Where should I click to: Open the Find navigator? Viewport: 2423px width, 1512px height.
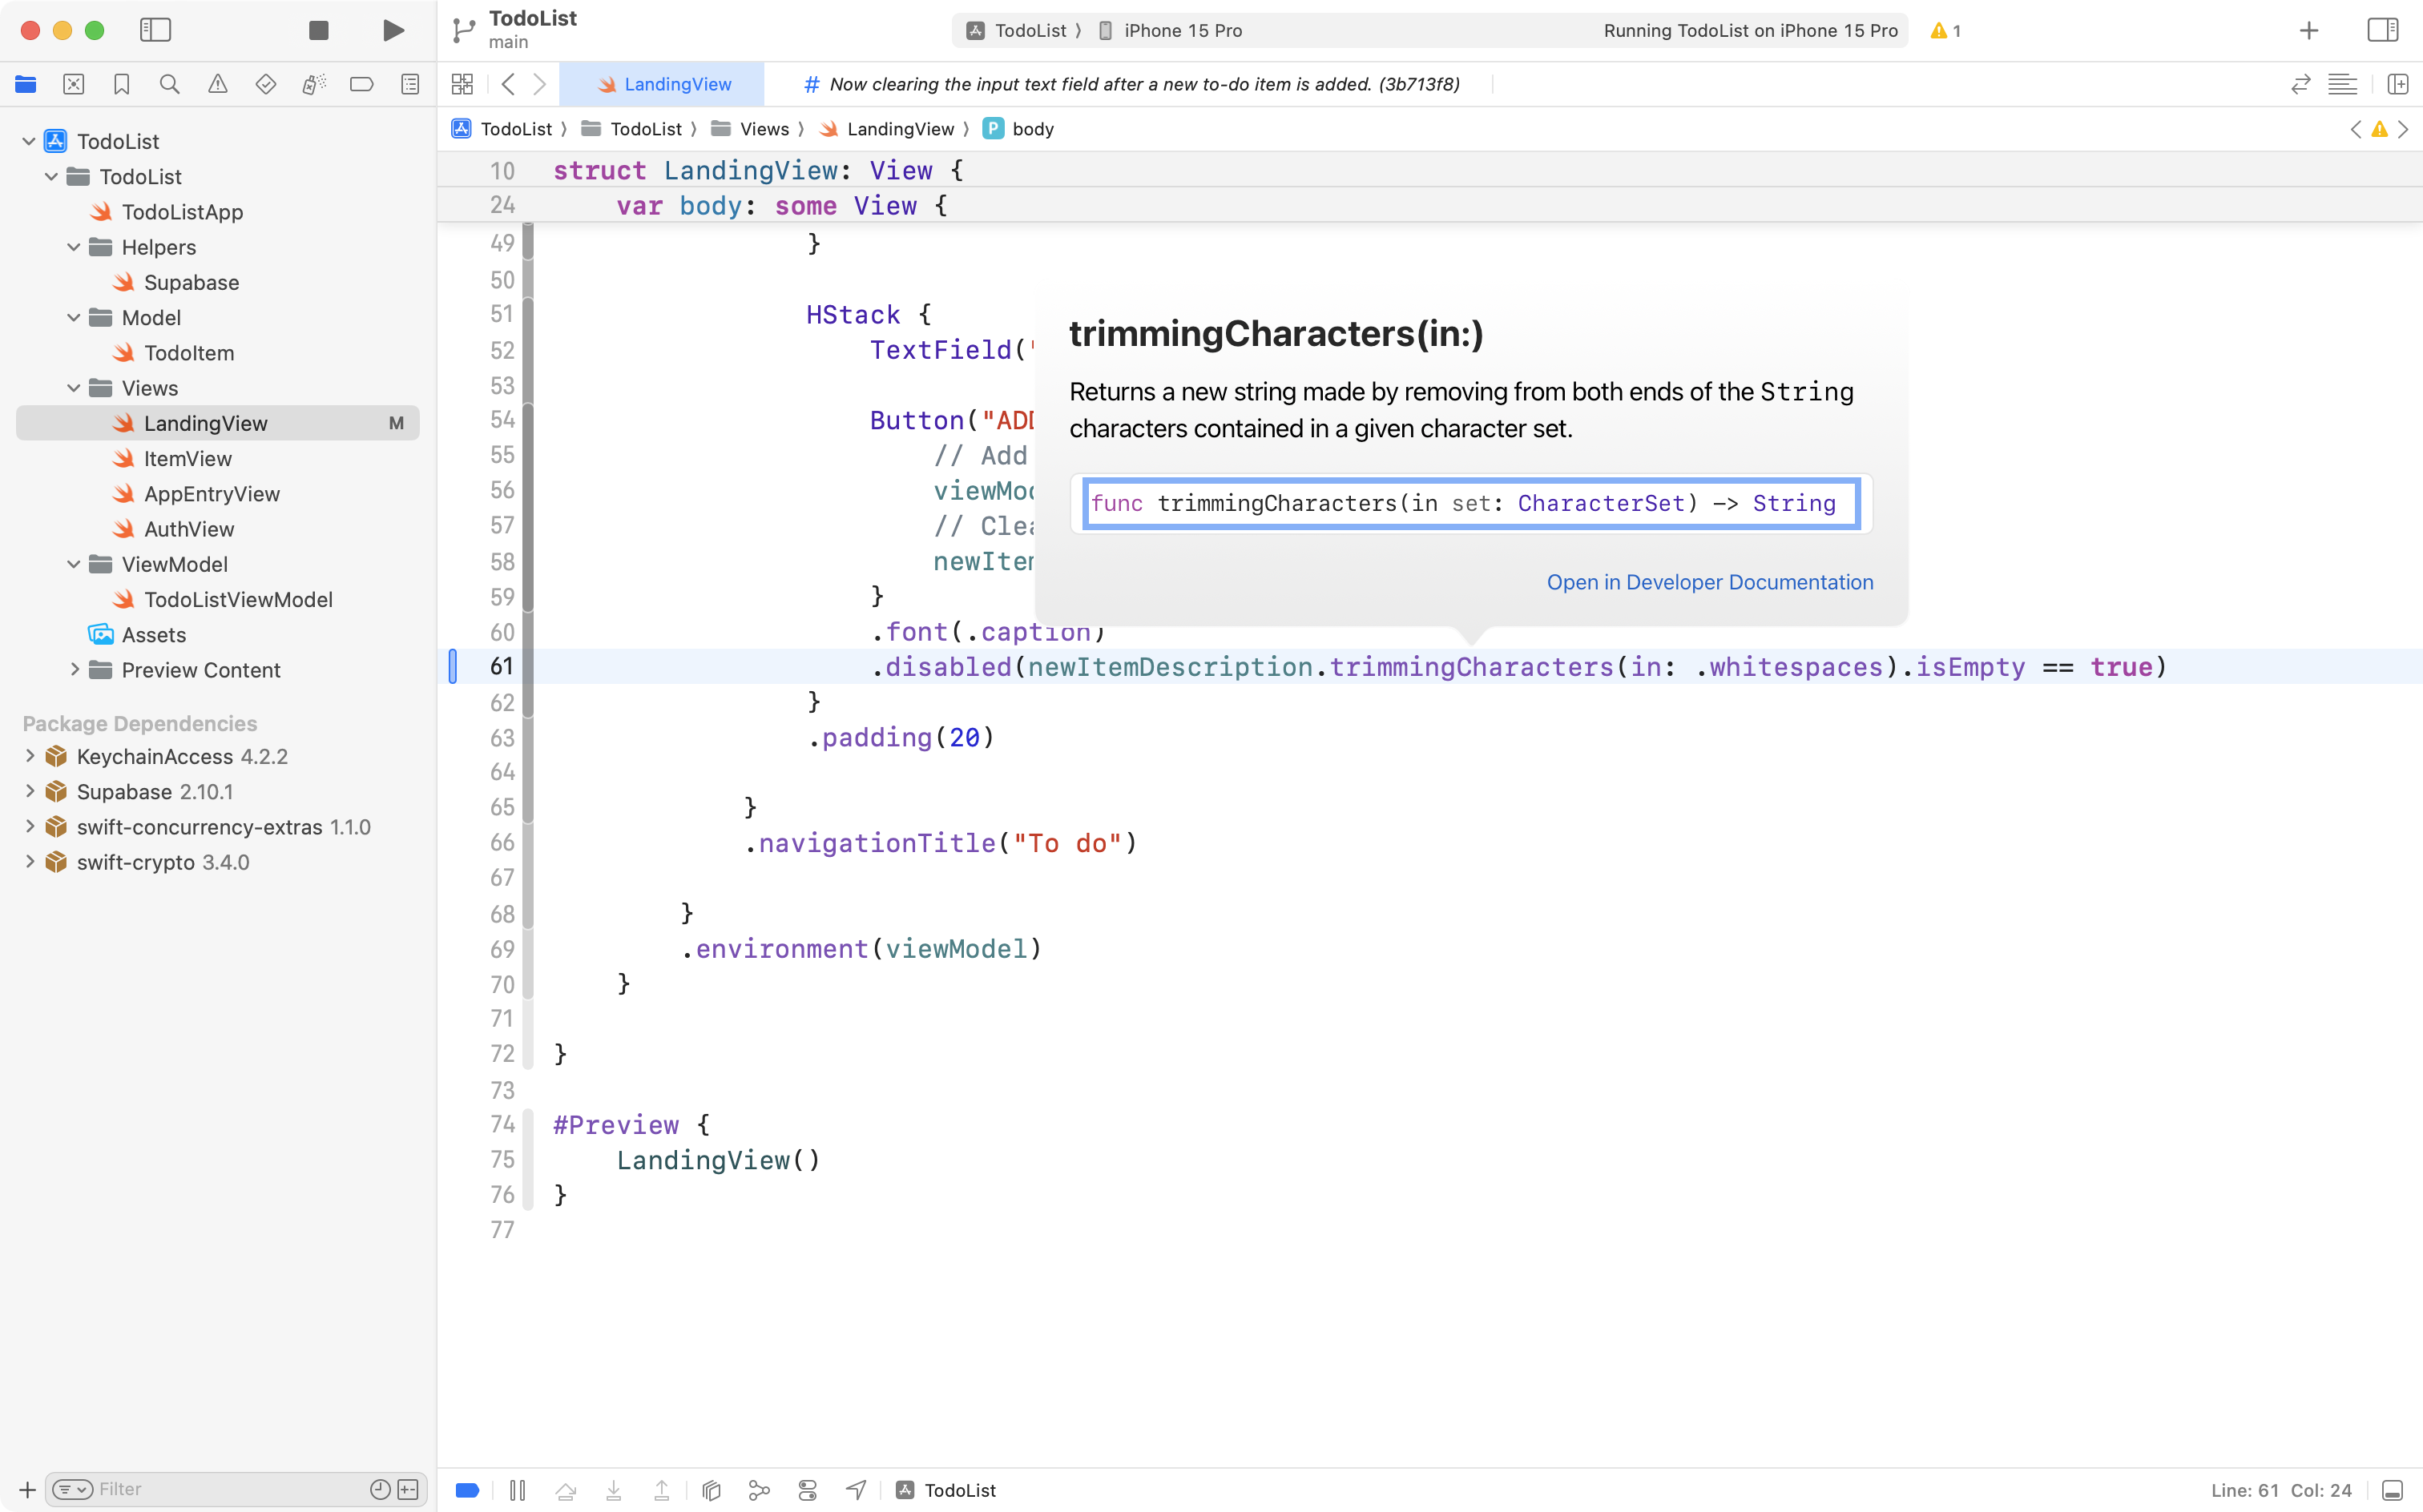[x=170, y=84]
